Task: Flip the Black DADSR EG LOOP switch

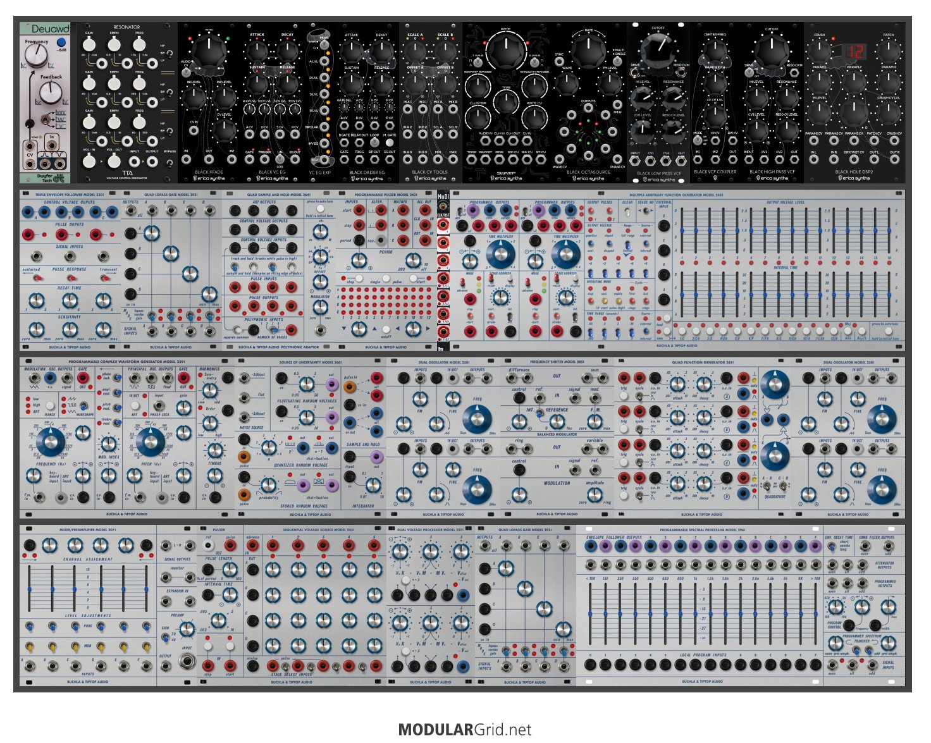Action: [x=374, y=144]
